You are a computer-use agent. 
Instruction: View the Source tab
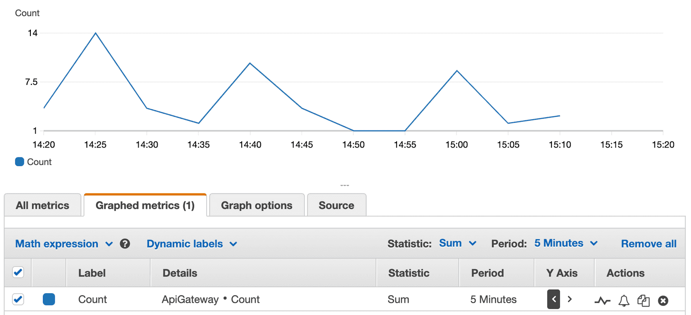click(336, 205)
